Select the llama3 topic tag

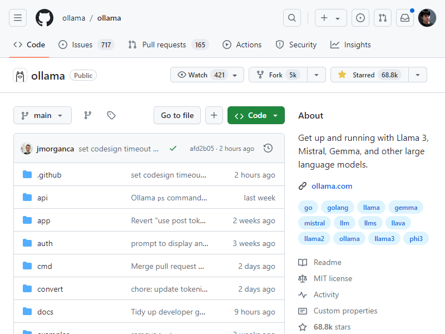click(x=384, y=239)
